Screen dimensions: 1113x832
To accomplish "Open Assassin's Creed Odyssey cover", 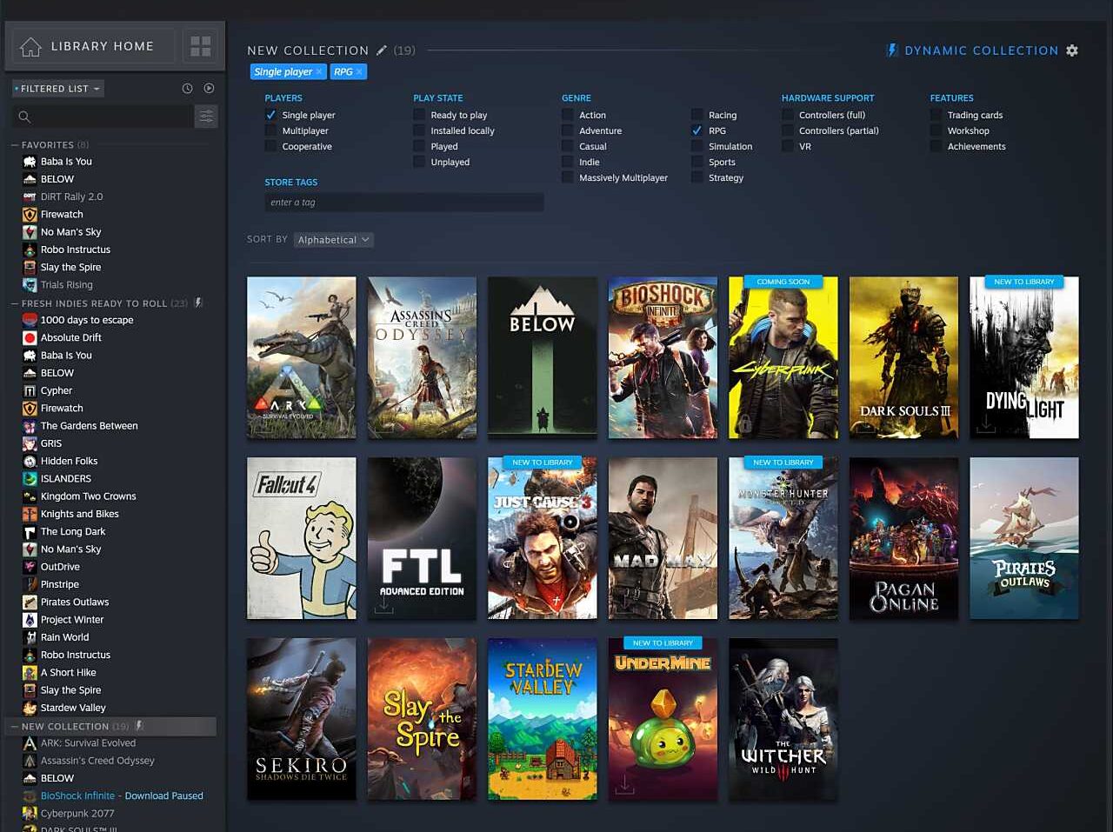I will pos(422,357).
